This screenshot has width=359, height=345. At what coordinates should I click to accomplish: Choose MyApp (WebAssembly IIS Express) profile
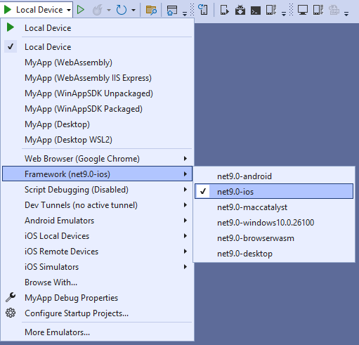pyautogui.click(x=98, y=78)
